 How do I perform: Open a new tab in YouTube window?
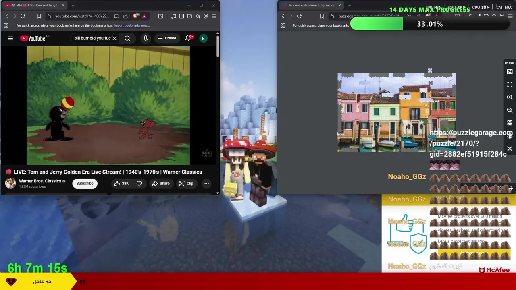[x=73, y=5]
